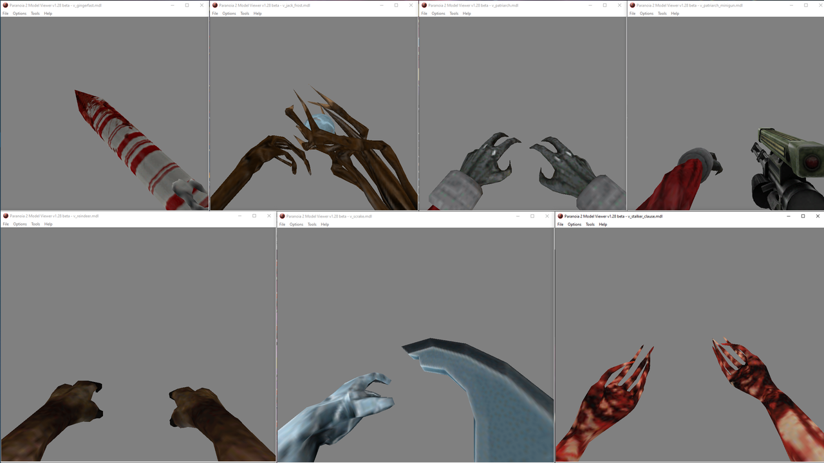Open Help menu in v_jack_frost.mdl window
The width and height of the screenshot is (824, 463).
click(257, 14)
